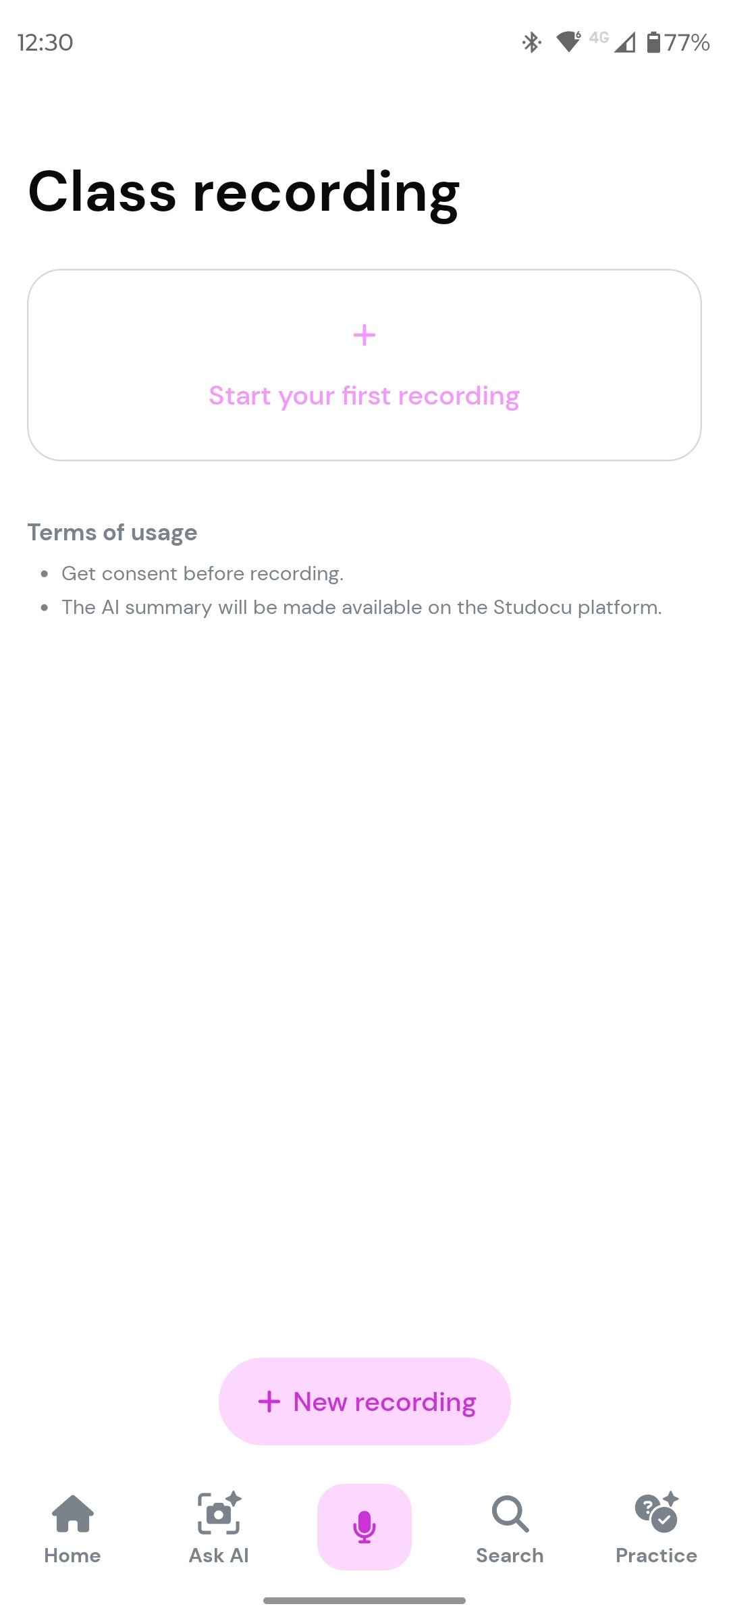The image size is (729, 1621).
Task: Tap the Class recording heading
Action: (244, 192)
